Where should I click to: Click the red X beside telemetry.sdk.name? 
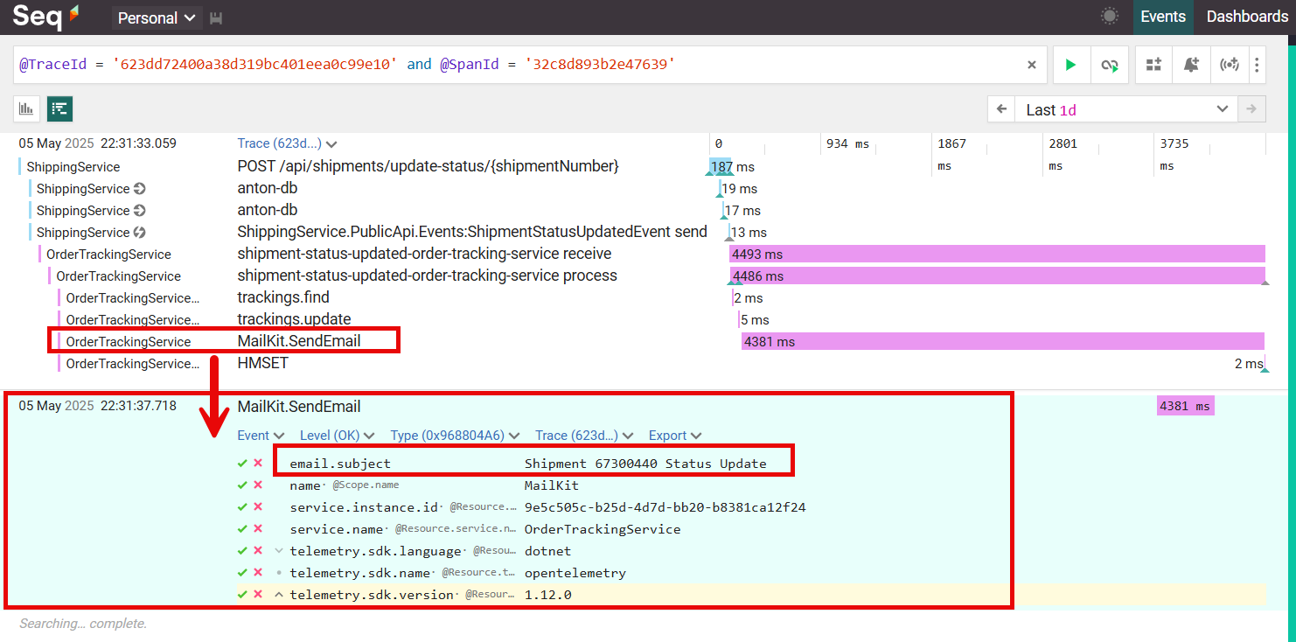tap(258, 573)
